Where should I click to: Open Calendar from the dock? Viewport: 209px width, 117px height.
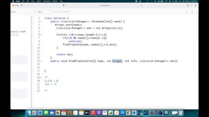[64, 113]
